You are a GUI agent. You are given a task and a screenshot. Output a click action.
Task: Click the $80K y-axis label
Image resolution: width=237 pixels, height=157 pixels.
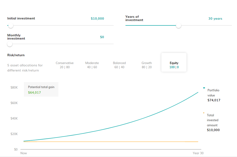(14, 87)
